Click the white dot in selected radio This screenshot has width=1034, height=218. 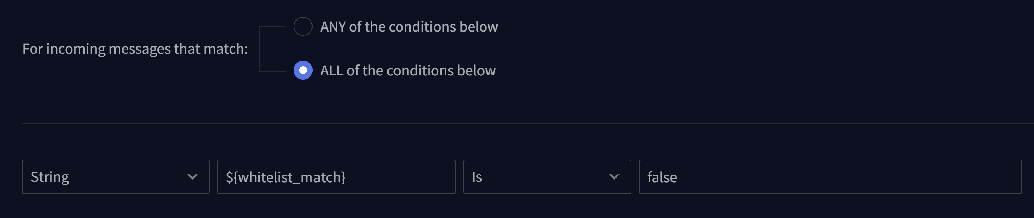[303, 70]
